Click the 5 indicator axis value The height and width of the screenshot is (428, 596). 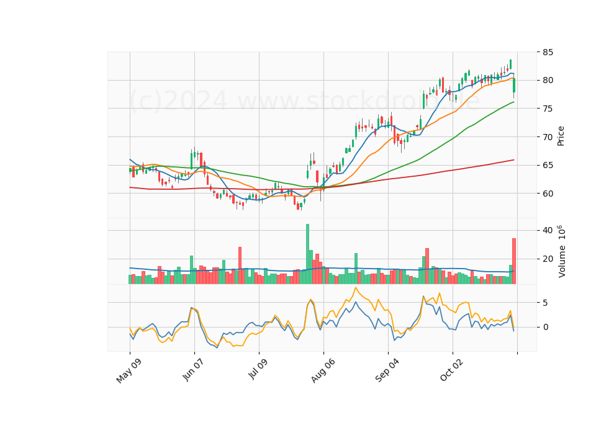point(546,303)
